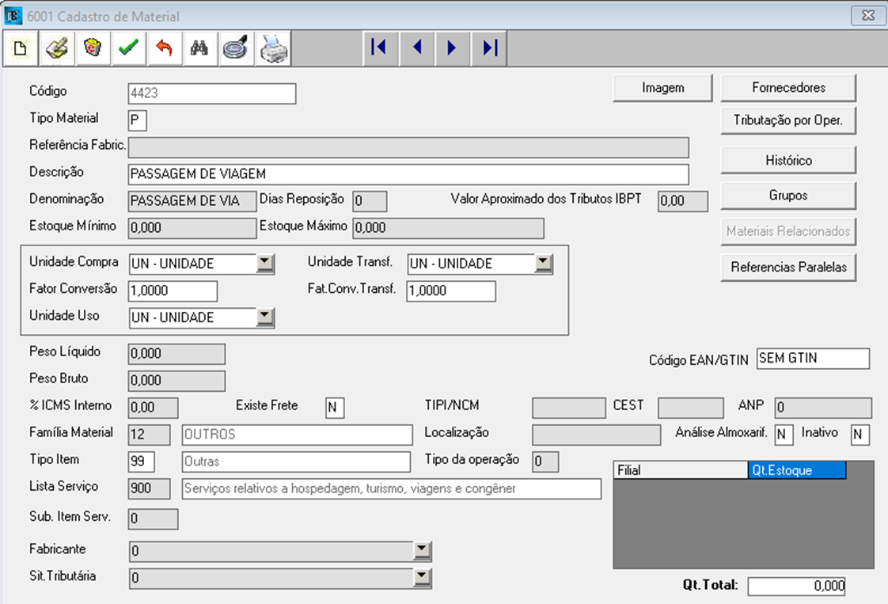888x604 pixels.
Task: Select the Peso Bruto field
Action: pos(176,381)
